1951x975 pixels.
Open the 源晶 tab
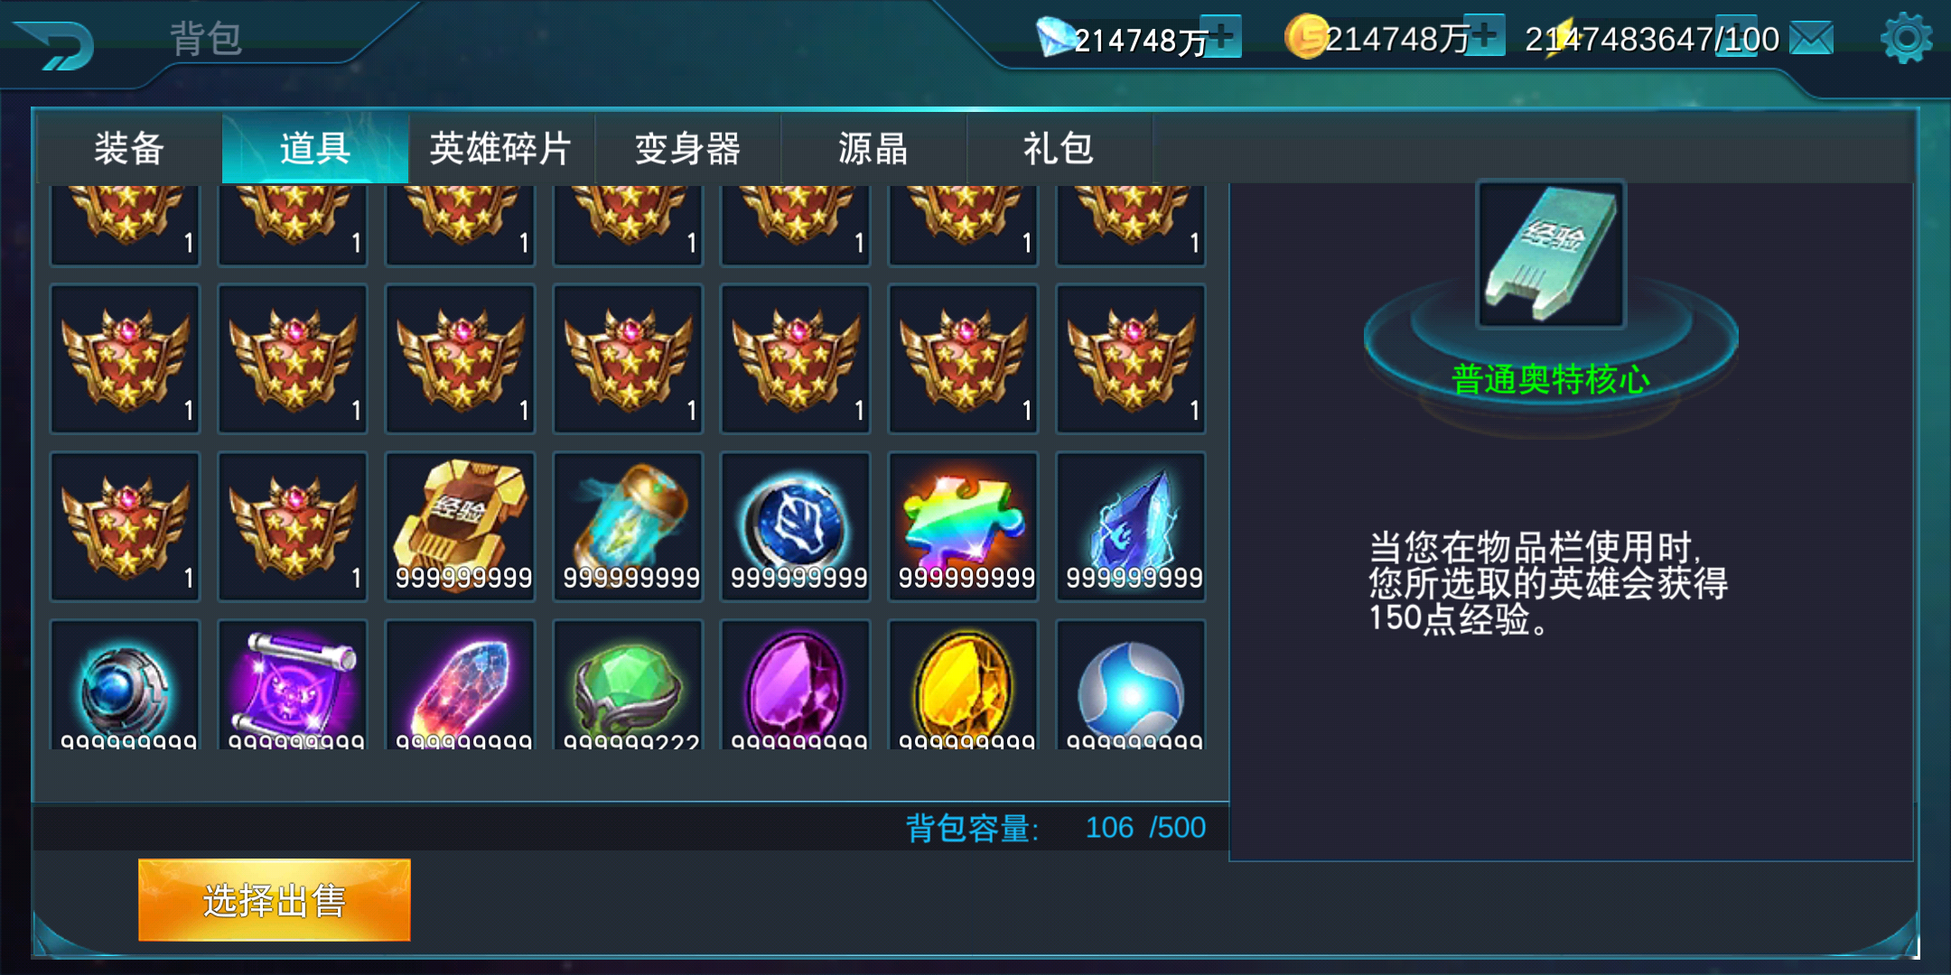(873, 148)
